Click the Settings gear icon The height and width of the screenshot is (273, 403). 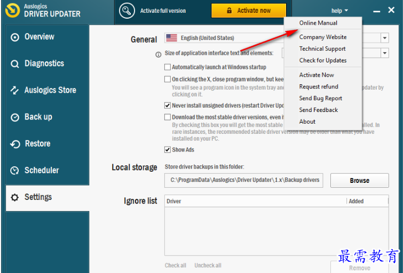tap(14, 197)
